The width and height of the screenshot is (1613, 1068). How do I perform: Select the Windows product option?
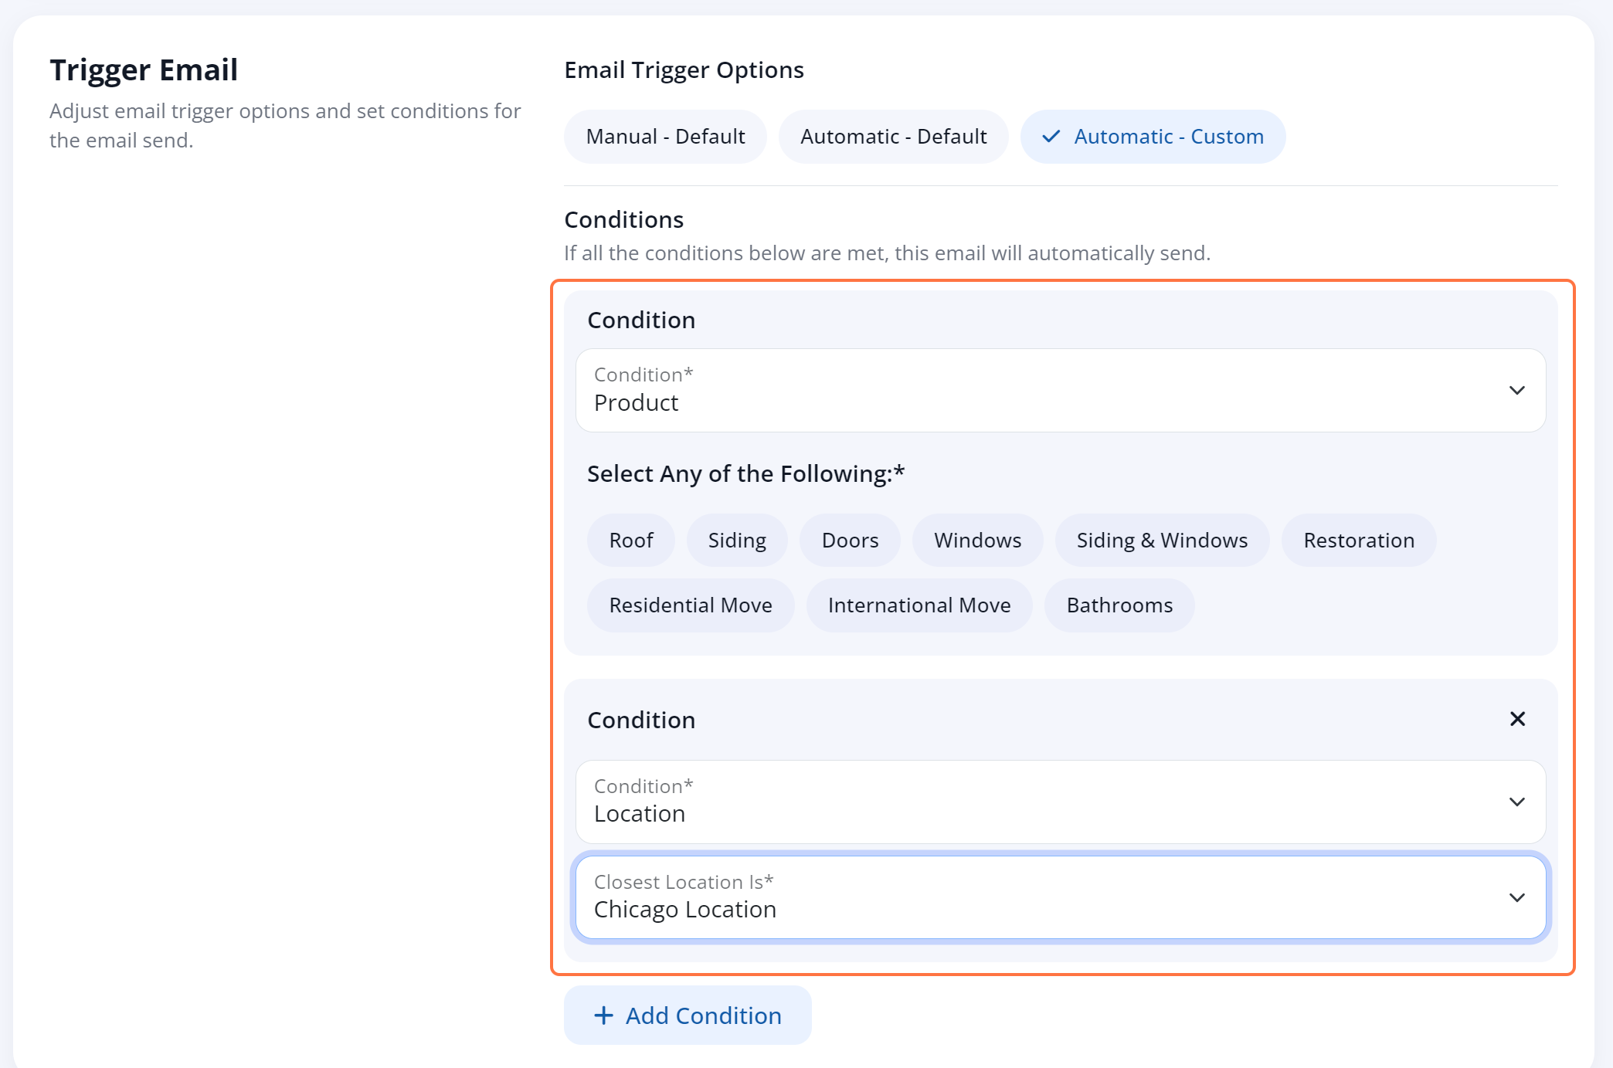(979, 540)
